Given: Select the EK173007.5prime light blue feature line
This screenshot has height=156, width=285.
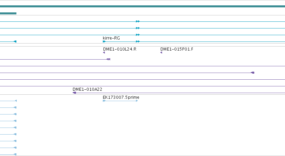Looking at the screenshot, I should click(x=120, y=101).
